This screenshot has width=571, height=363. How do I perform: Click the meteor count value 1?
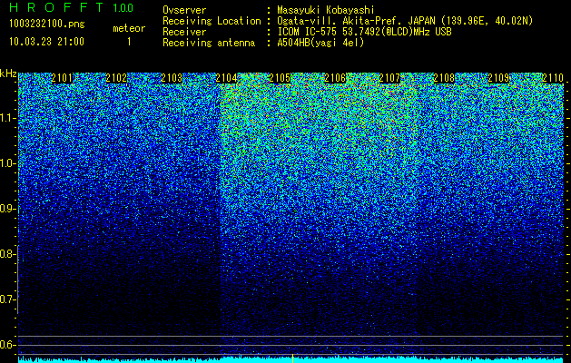(129, 42)
